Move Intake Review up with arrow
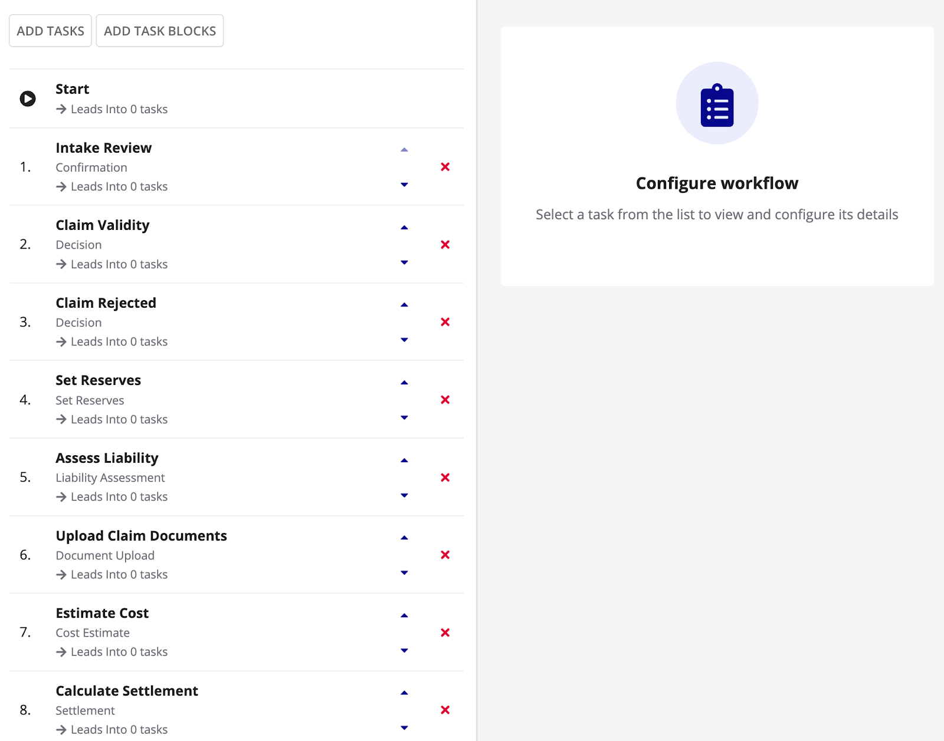The width and height of the screenshot is (944, 741). 404,150
